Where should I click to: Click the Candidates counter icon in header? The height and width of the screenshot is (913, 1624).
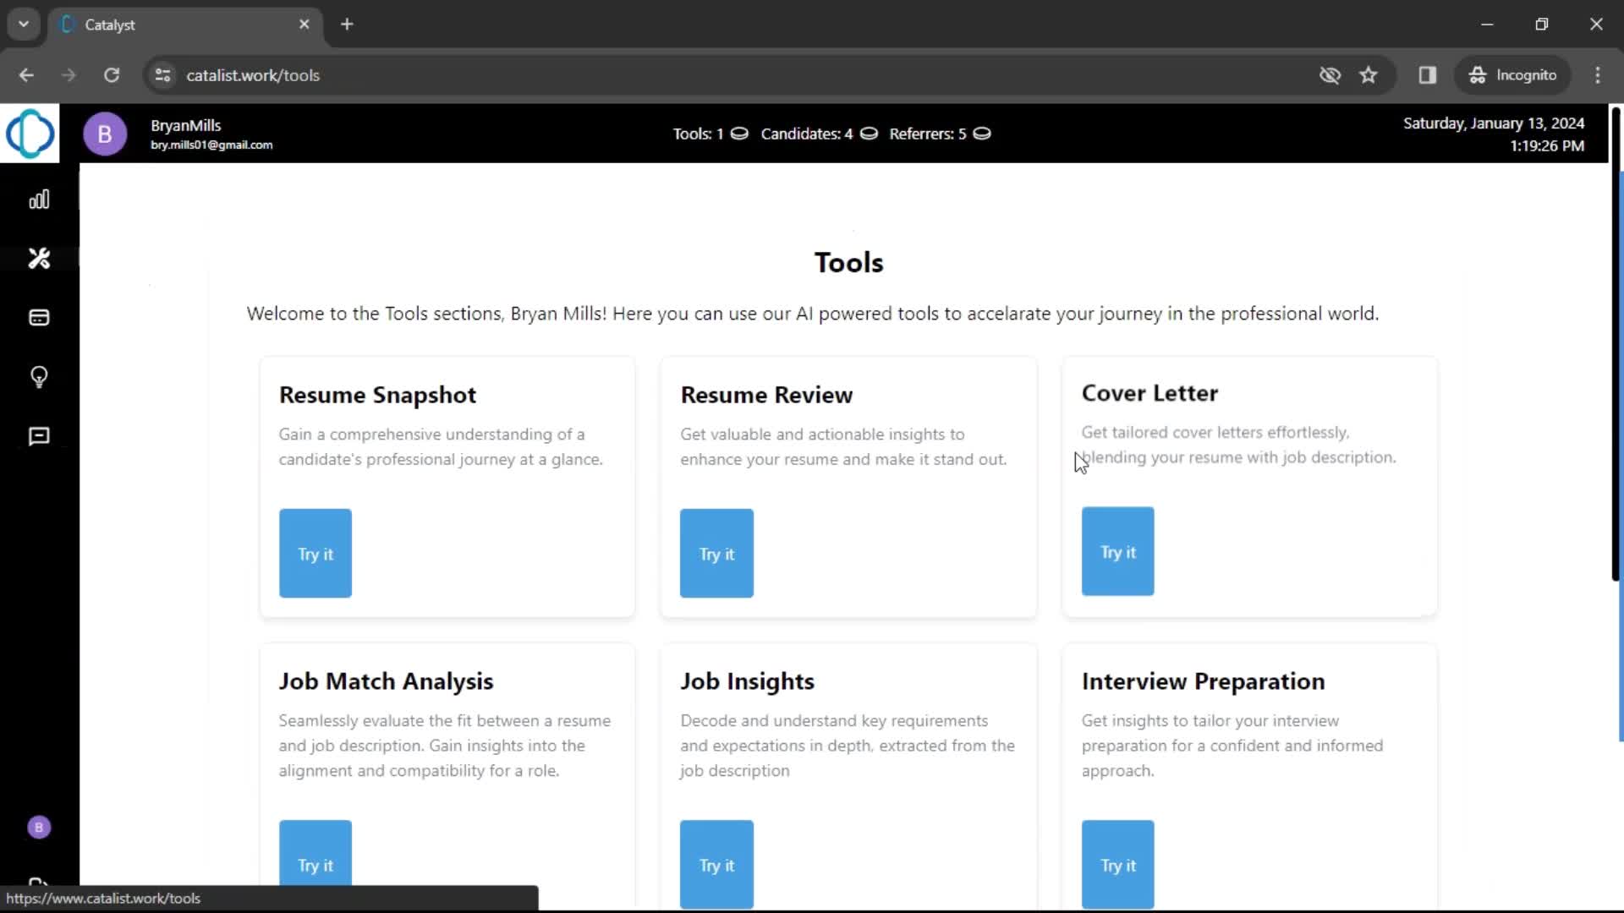[868, 134]
